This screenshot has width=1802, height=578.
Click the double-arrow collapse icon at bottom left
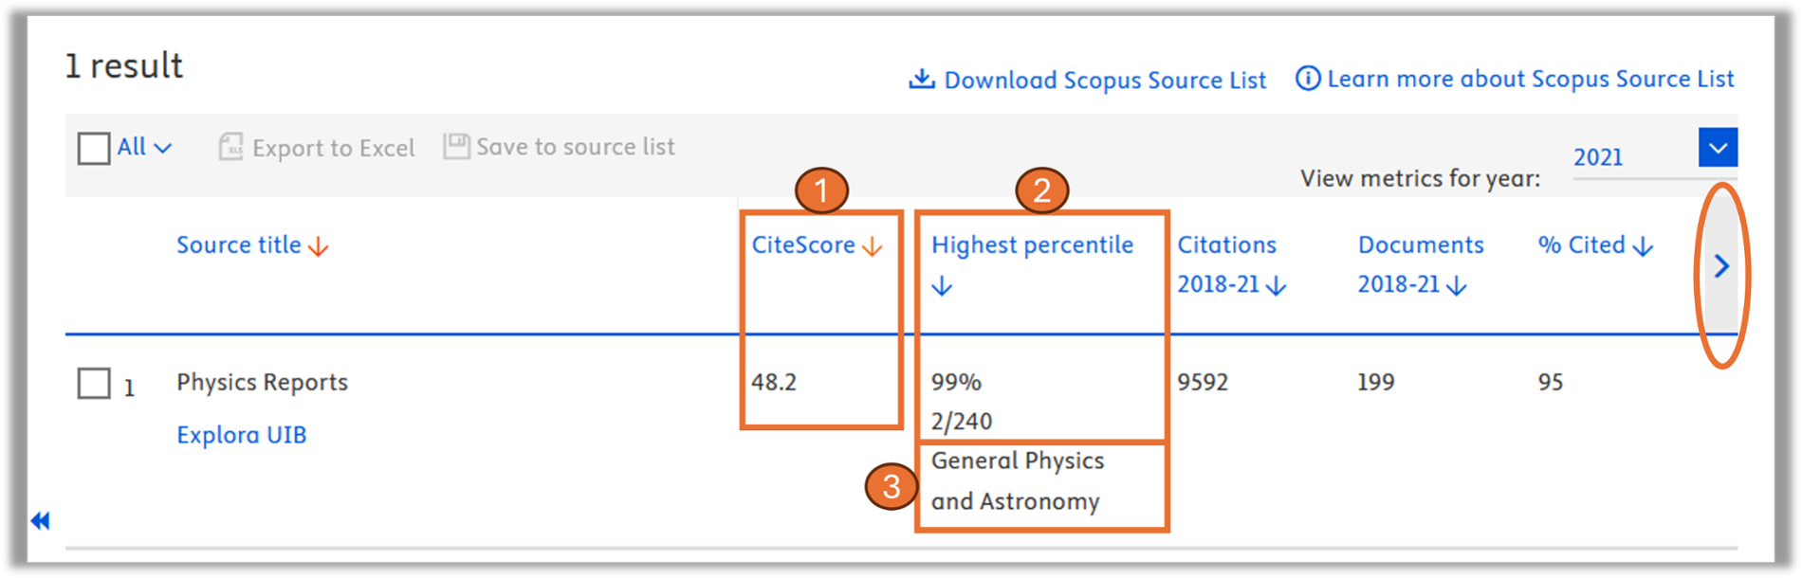pyautogui.click(x=40, y=520)
